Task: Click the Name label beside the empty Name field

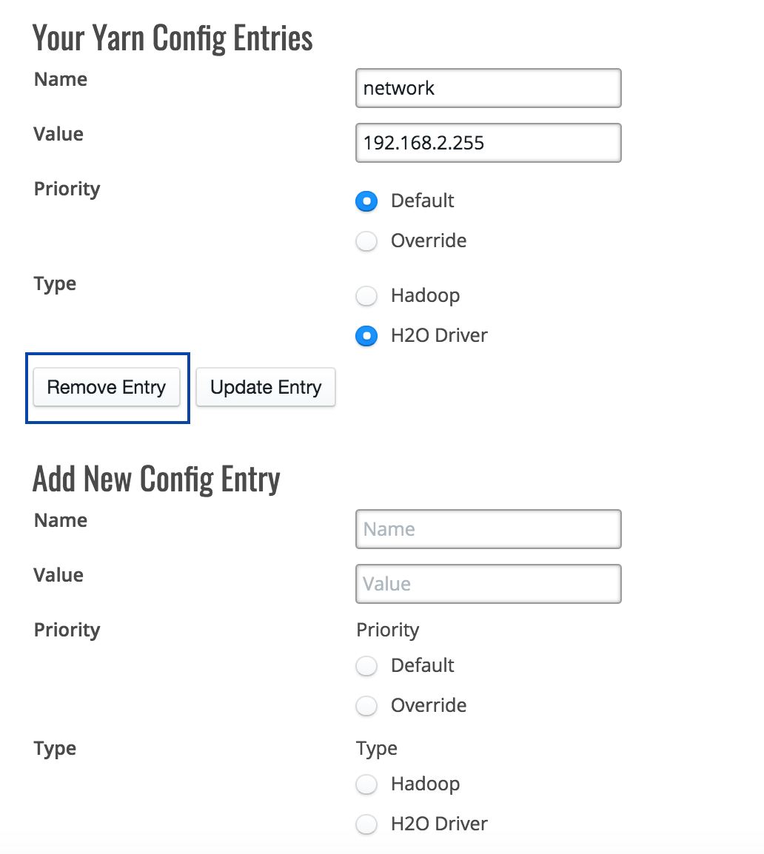Action: coord(61,521)
